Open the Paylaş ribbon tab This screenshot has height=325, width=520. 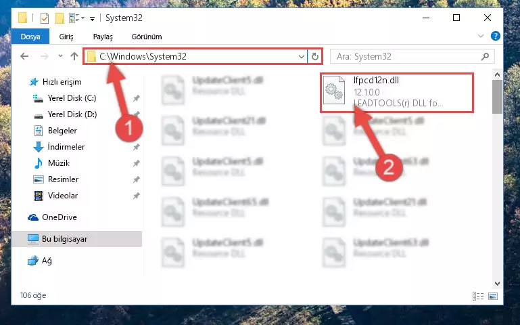(x=103, y=37)
